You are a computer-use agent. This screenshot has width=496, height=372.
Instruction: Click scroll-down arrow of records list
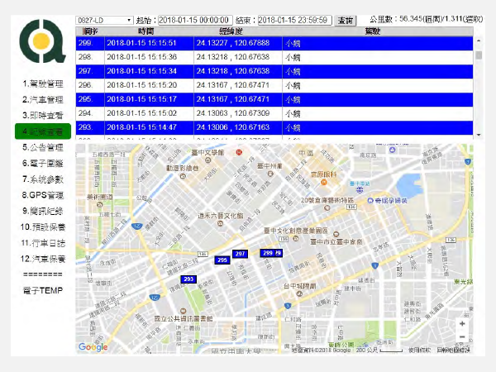click(479, 135)
